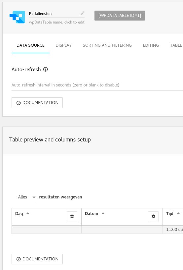The image size is (183, 270).
Task: Open Documentation button under Auto-refresh
Action: [x=37, y=103]
